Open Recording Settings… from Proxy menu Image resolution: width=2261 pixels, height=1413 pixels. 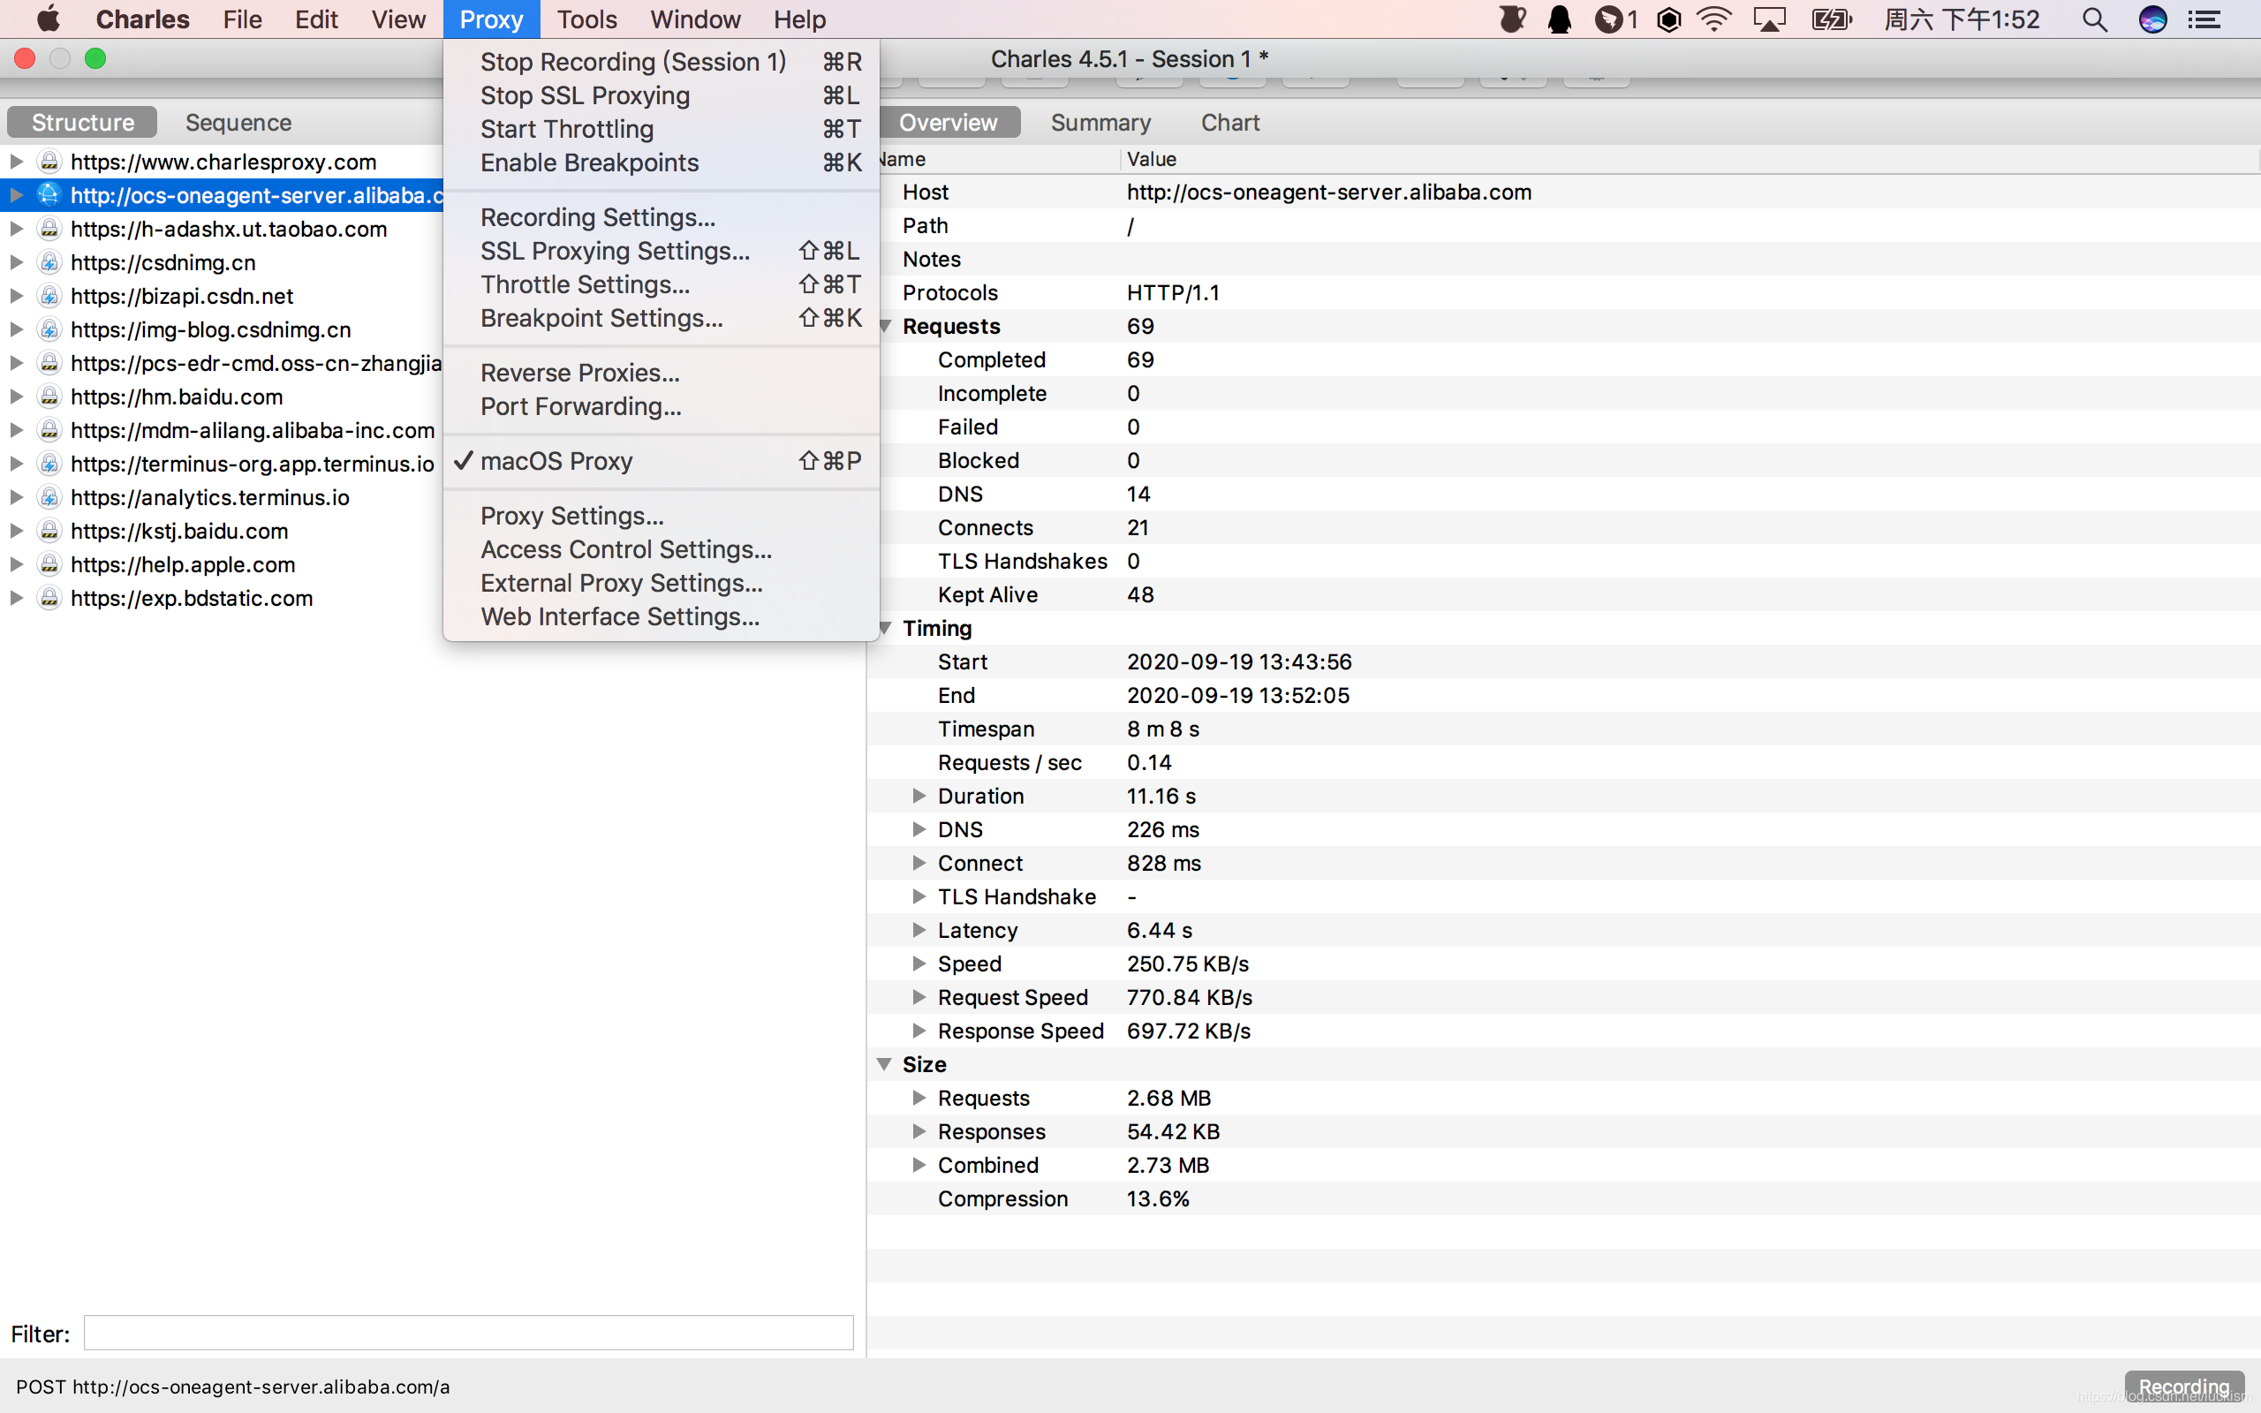pos(662,217)
